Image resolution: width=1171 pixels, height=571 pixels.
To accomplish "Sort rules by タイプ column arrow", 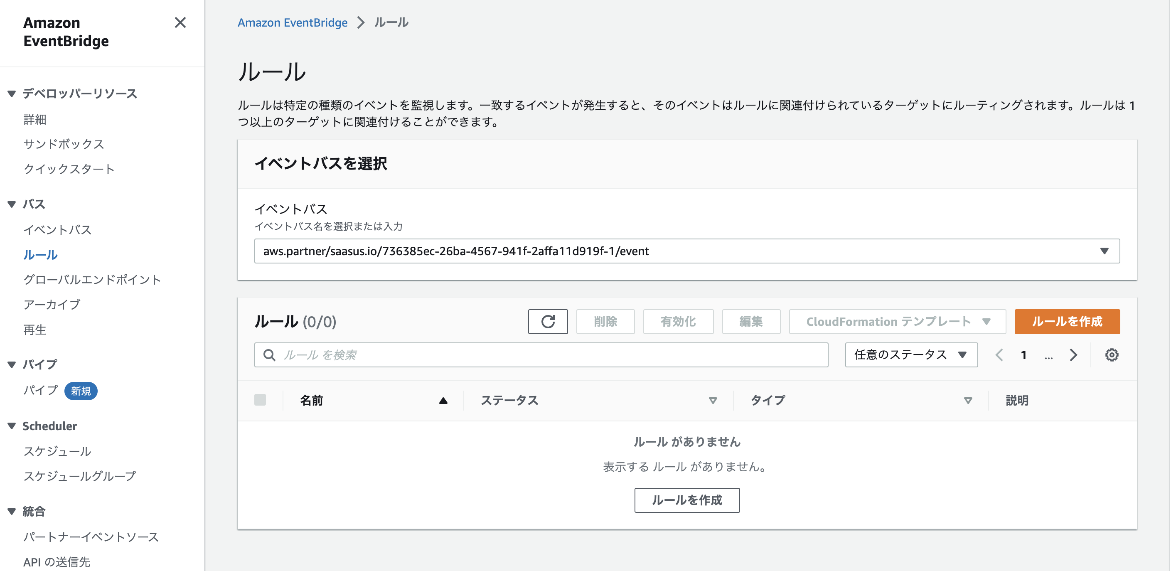I will [968, 401].
